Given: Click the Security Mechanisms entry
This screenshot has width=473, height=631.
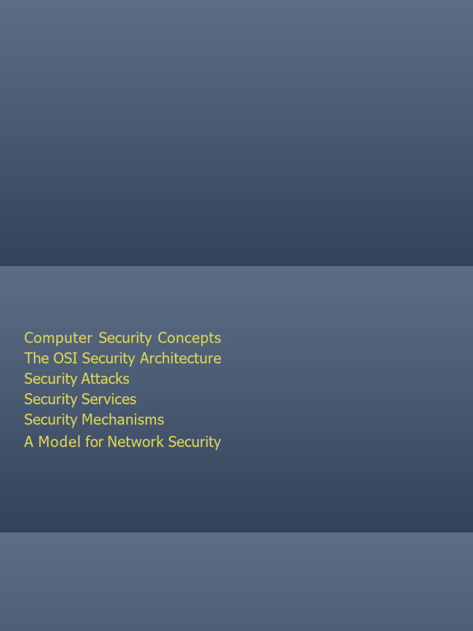Looking at the screenshot, I should coord(94,420).
